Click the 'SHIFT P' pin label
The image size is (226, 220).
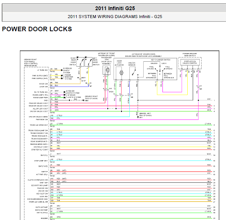44,172
